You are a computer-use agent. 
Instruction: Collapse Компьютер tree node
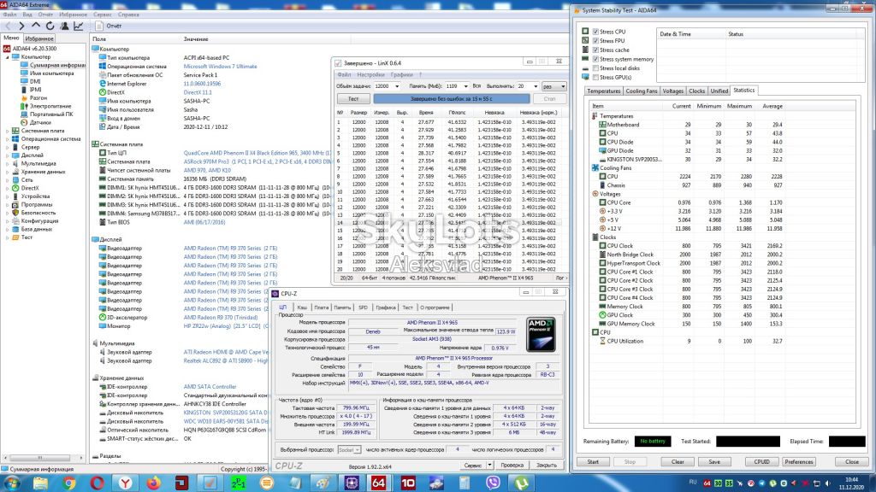[x=7, y=57]
